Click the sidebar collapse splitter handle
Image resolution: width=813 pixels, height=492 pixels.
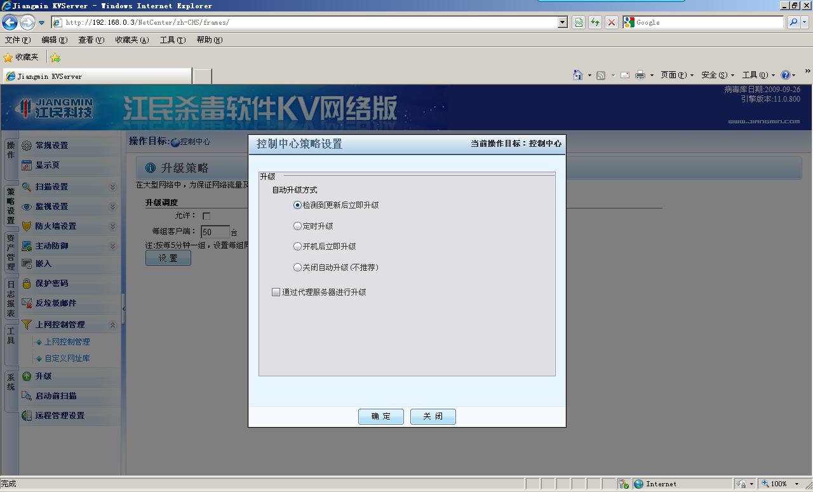tap(123, 308)
